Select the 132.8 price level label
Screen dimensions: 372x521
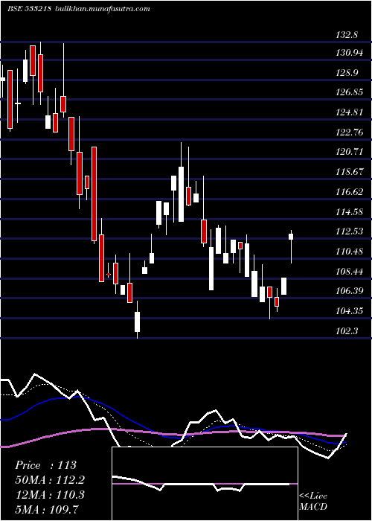pos(347,34)
